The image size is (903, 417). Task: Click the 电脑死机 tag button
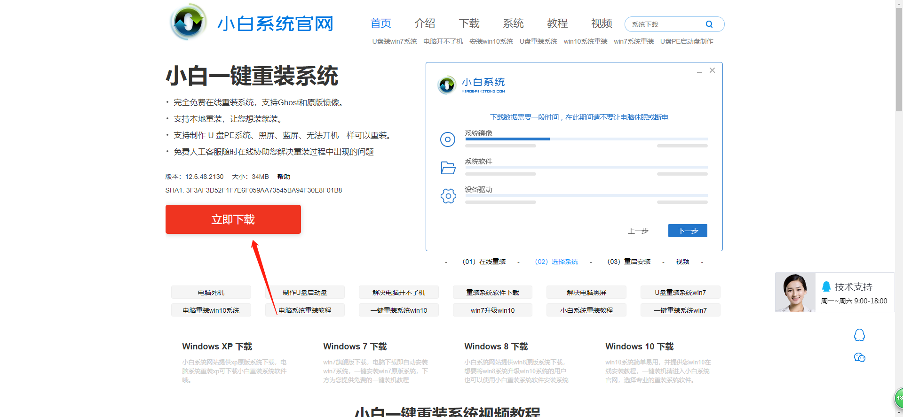tap(211, 293)
